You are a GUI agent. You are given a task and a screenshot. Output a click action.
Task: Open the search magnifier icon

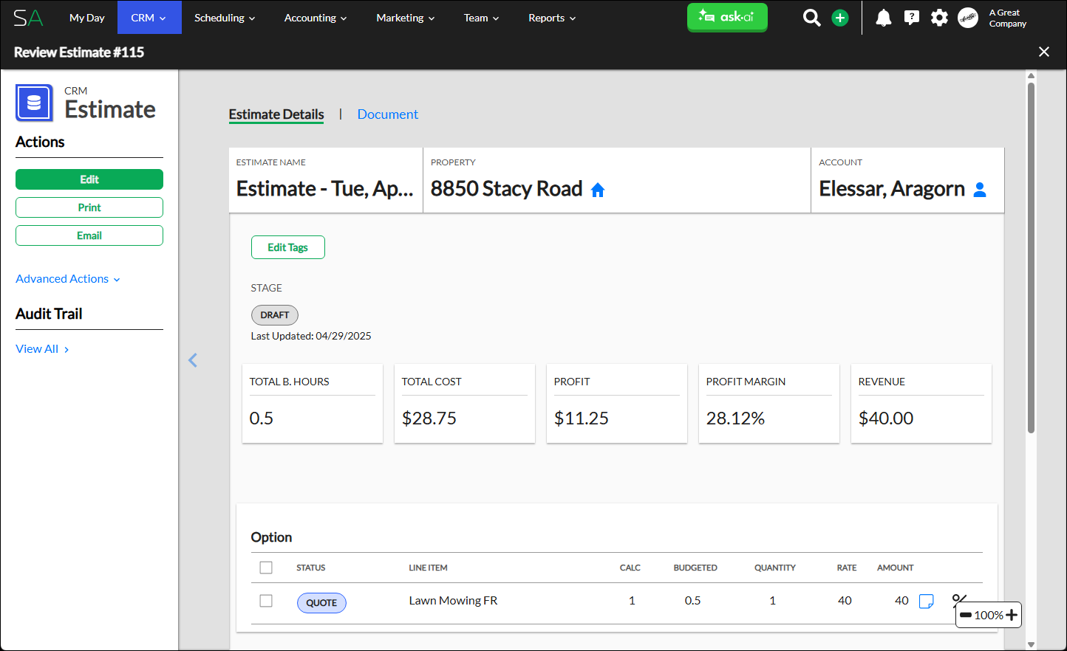click(x=811, y=18)
